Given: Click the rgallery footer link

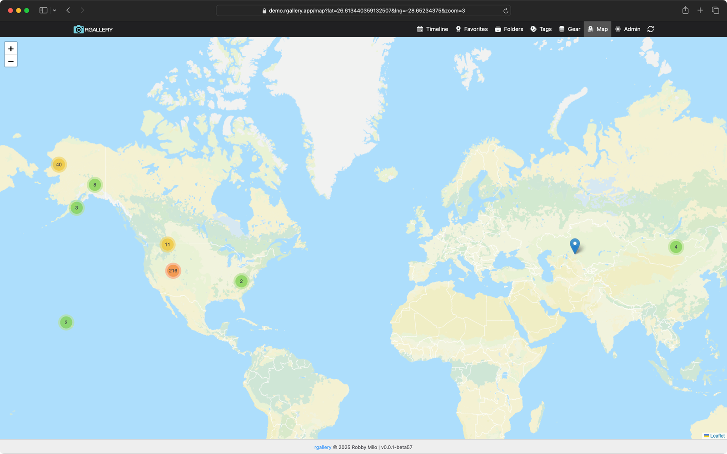Looking at the screenshot, I should (323, 447).
